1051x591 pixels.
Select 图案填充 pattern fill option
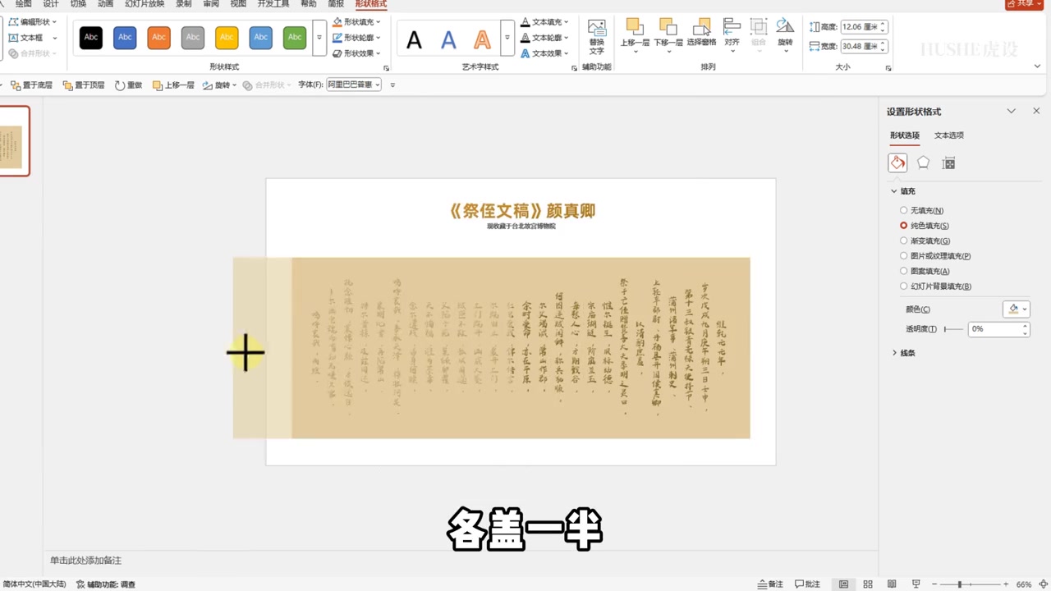(x=925, y=271)
